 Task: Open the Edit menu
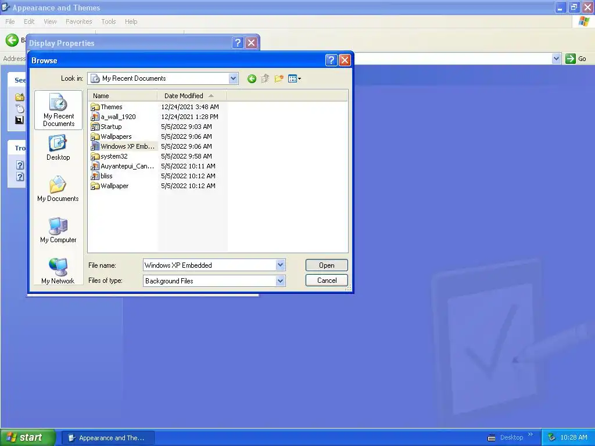click(29, 21)
